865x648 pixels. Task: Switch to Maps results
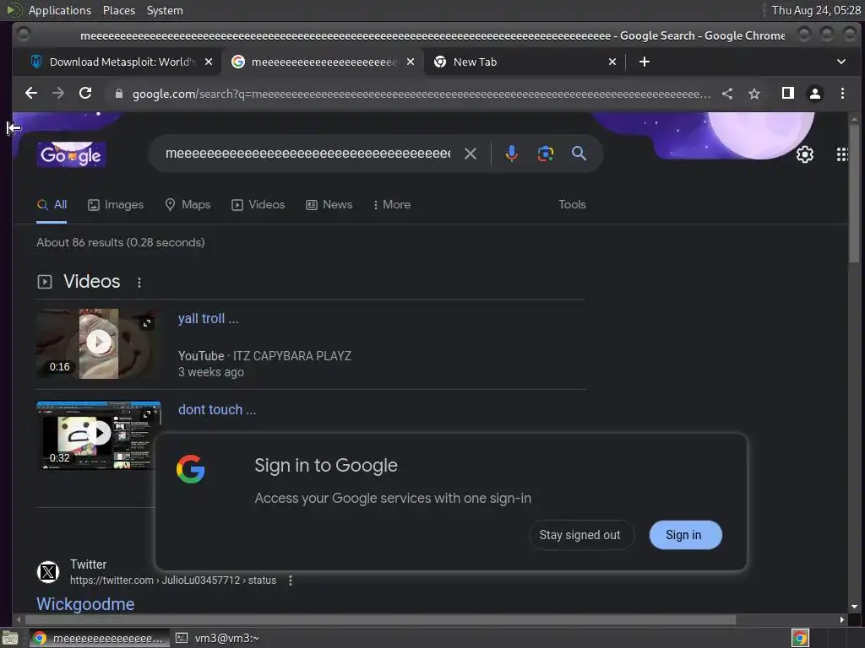click(x=188, y=204)
